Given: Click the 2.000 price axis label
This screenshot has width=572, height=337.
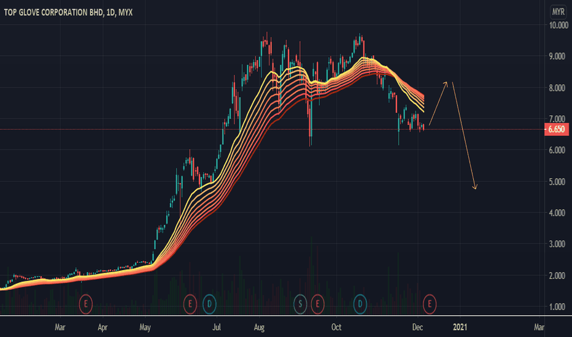Looking at the screenshot, I should [557, 276].
